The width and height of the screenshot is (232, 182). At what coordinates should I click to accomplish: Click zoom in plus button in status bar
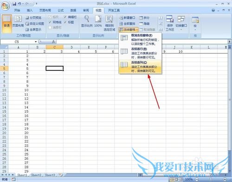point(225,179)
